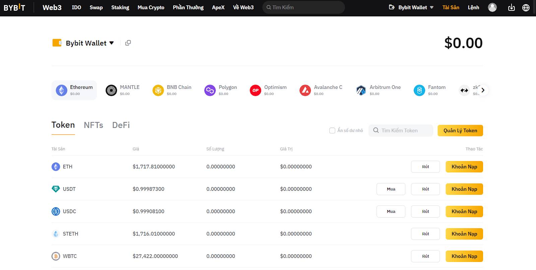Click Mua for USDT

coord(391,189)
